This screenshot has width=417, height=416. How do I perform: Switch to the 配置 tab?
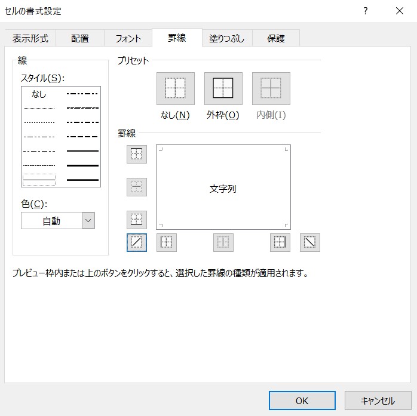[x=80, y=39]
